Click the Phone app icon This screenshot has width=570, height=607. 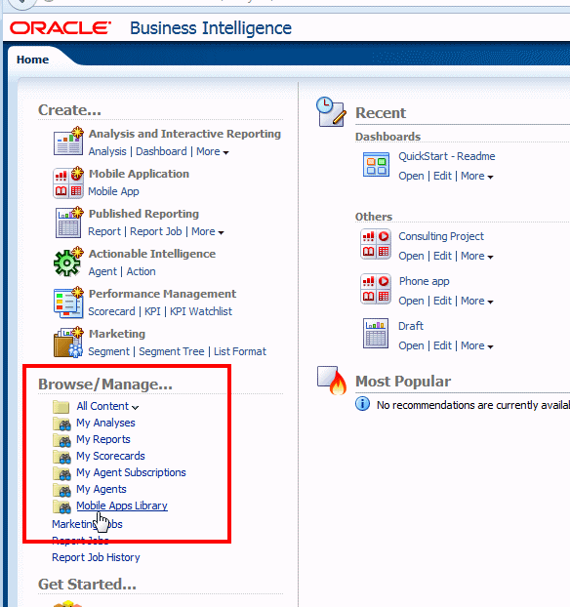(x=376, y=289)
